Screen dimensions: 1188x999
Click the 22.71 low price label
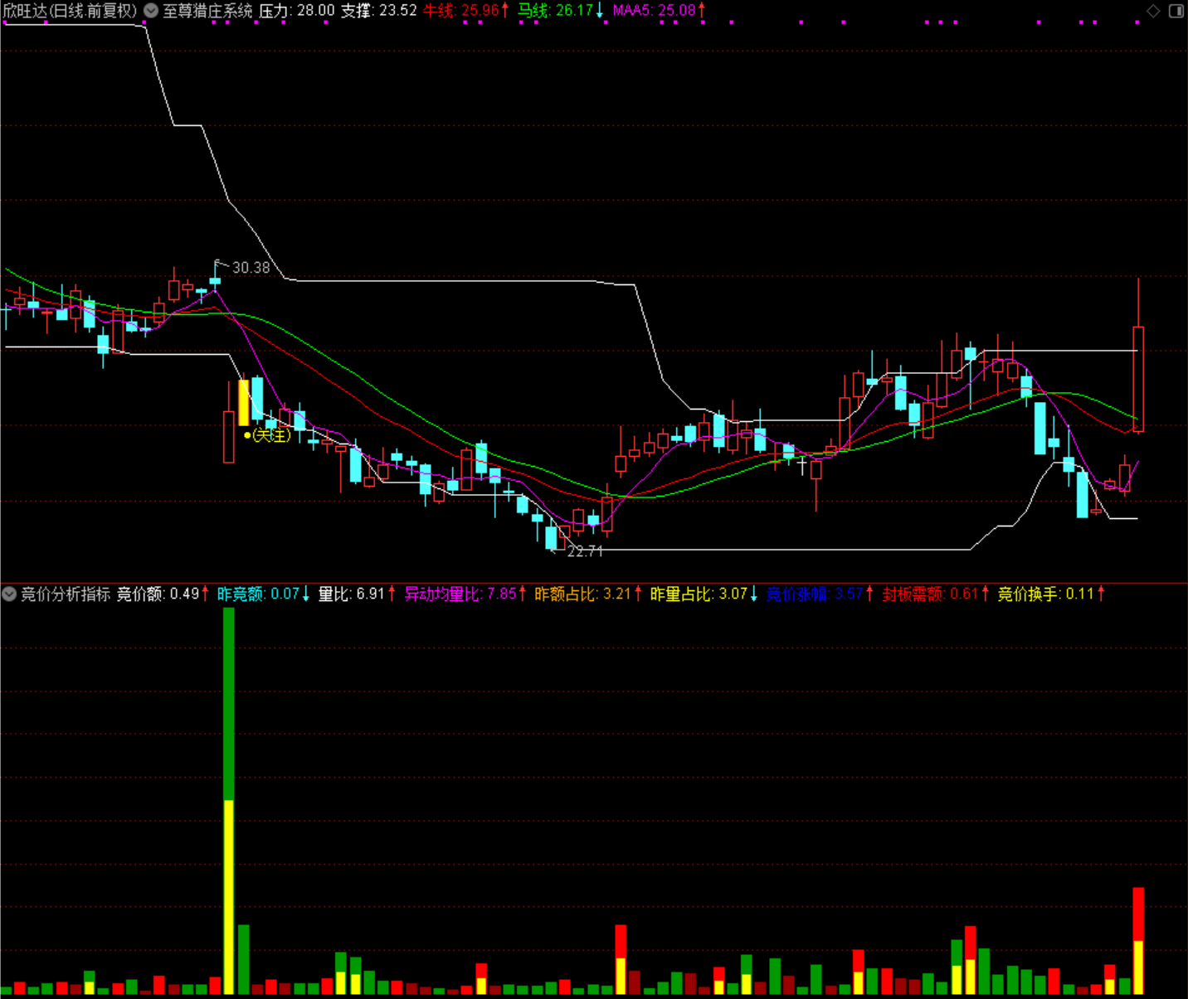coord(585,551)
